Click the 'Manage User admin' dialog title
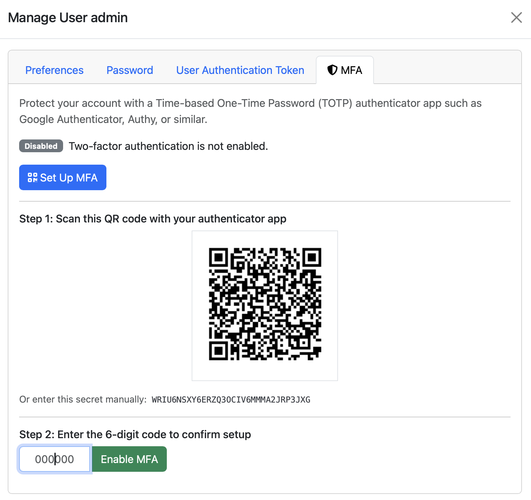 click(x=68, y=18)
